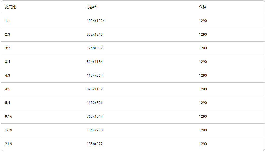266x152 pixels.
Task: Click the 分辨率 column header
Action: 92,7
